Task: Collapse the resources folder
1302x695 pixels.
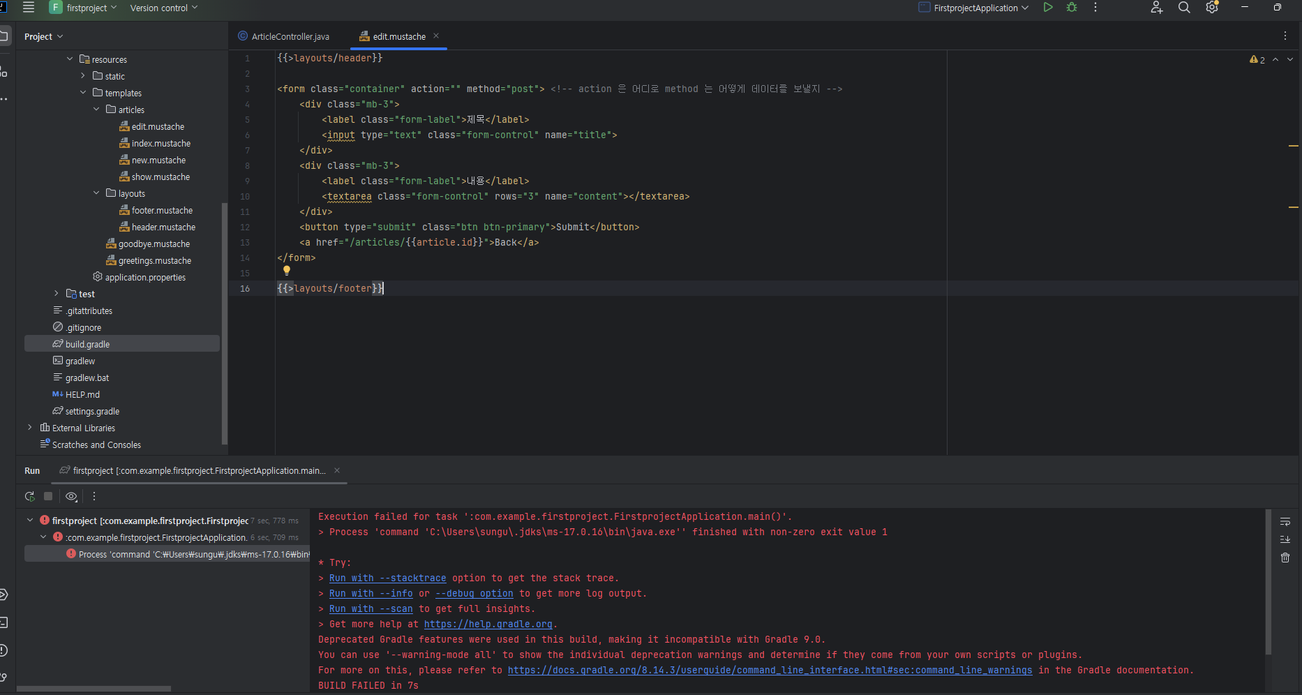Action: click(x=70, y=59)
